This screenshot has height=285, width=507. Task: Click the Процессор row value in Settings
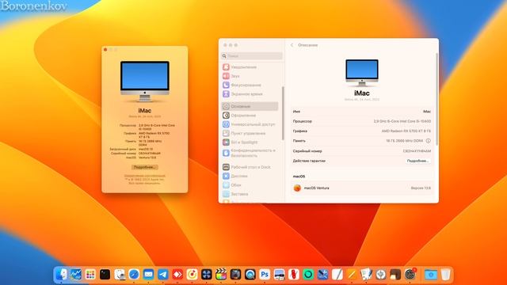click(402, 121)
